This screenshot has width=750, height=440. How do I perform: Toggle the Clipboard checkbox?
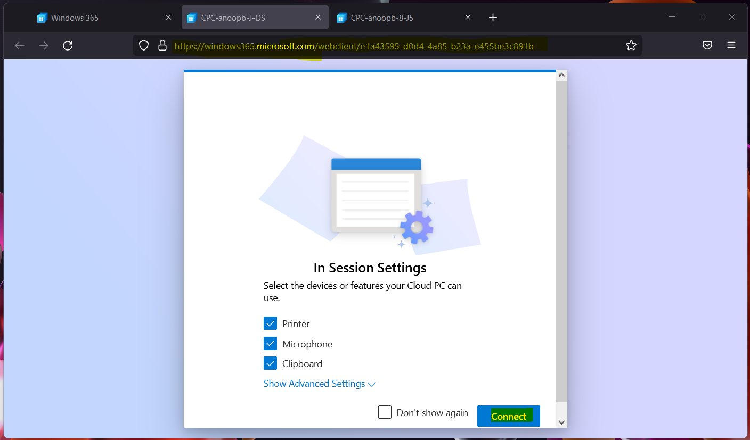(270, 363)
